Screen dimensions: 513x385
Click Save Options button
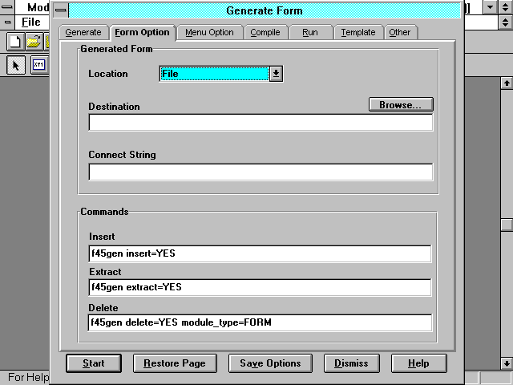point(270,363)
